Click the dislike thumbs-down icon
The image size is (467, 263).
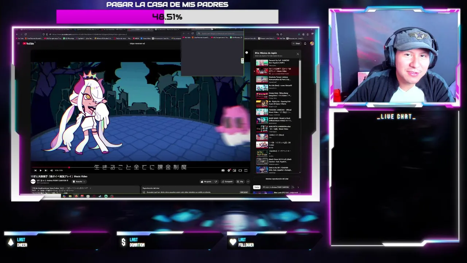click(216, 182)
